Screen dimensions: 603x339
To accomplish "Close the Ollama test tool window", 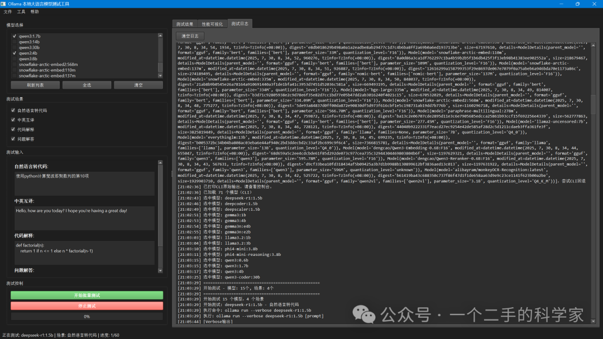I will point(594,4).
